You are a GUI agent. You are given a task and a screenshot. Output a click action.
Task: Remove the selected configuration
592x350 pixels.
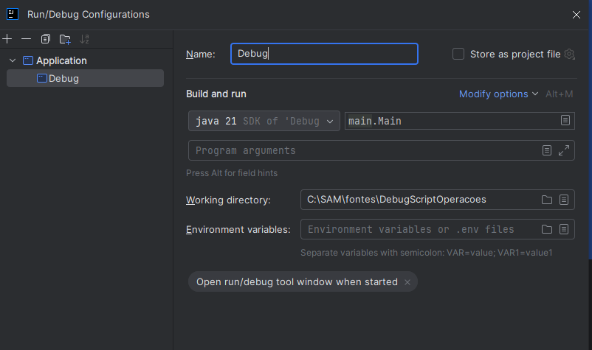tap(26, 39)
